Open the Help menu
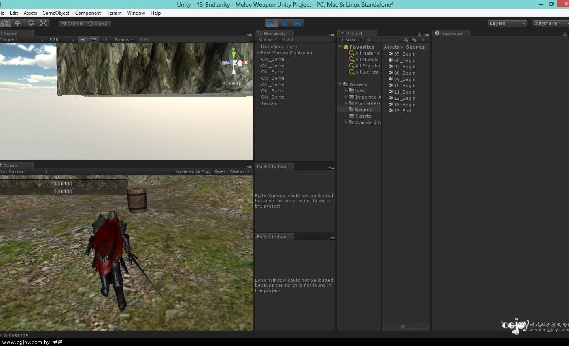569x346 pixels. (155, 13)
